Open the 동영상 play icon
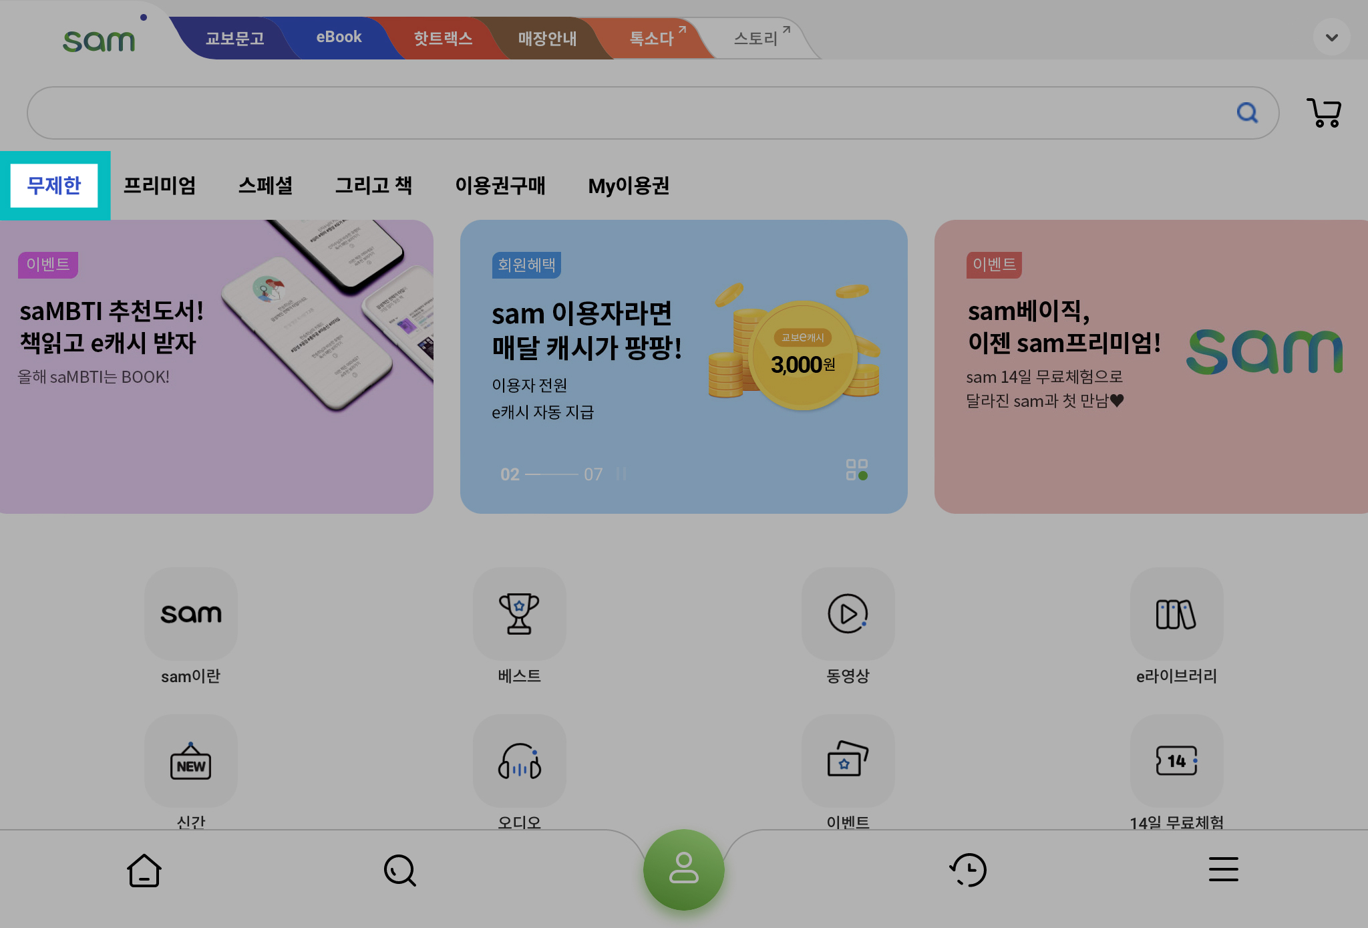Screen dimensions: 1368x928 (848, 614)
